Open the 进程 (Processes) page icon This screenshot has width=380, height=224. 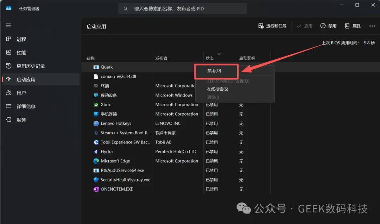[x=9, y=39]
